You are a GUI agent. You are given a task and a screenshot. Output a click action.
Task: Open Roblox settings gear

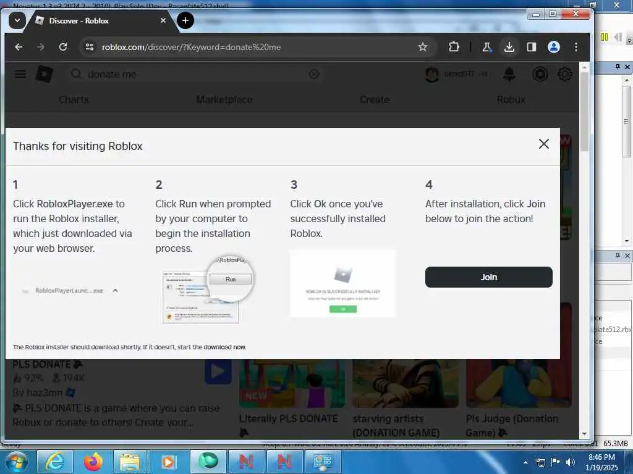point(565,74)
